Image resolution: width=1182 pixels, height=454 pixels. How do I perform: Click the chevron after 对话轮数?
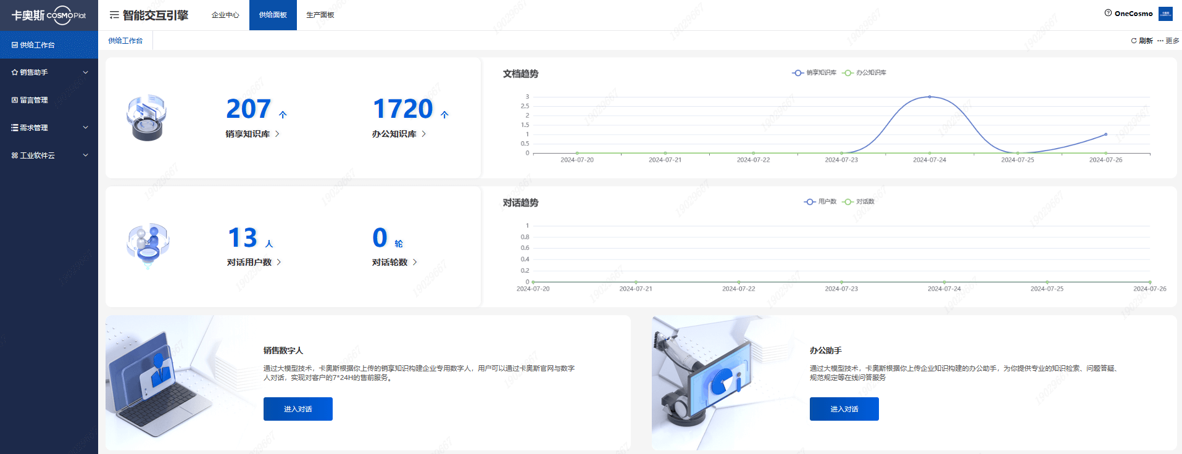tap(415, 262)
